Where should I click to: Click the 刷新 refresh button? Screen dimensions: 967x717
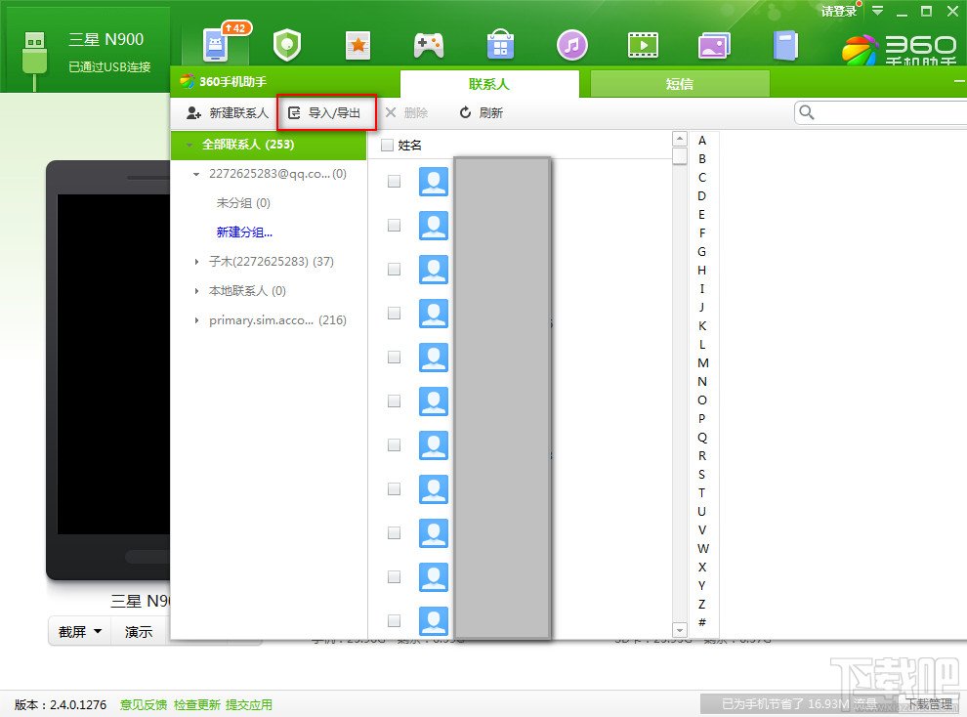[x=482, y=112]
